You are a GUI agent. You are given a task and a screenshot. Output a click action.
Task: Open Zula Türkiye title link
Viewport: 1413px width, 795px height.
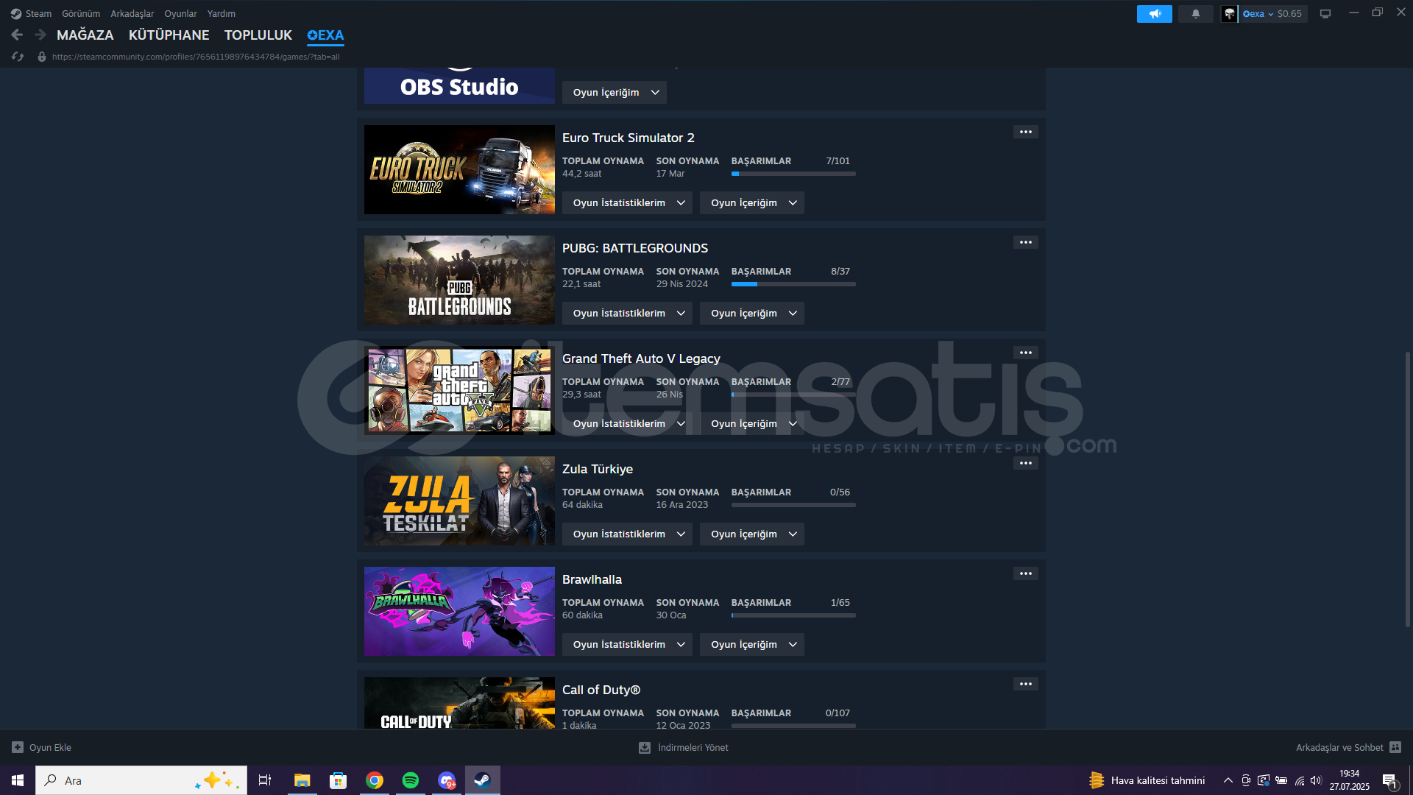tap(598, 469)
